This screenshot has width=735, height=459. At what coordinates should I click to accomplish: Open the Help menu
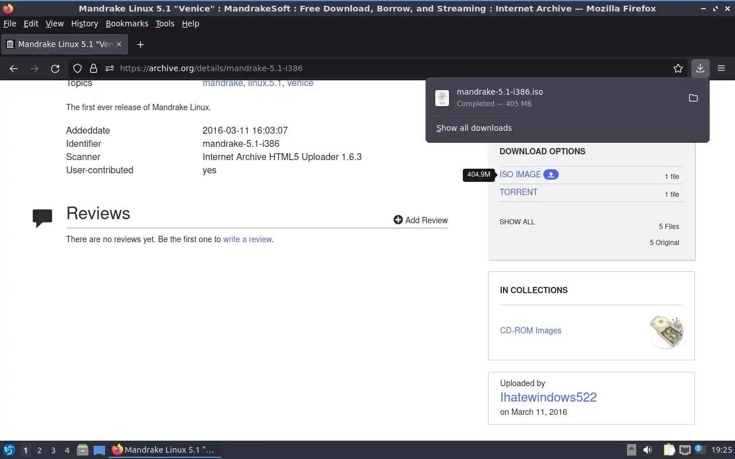(x=190, y=24)
